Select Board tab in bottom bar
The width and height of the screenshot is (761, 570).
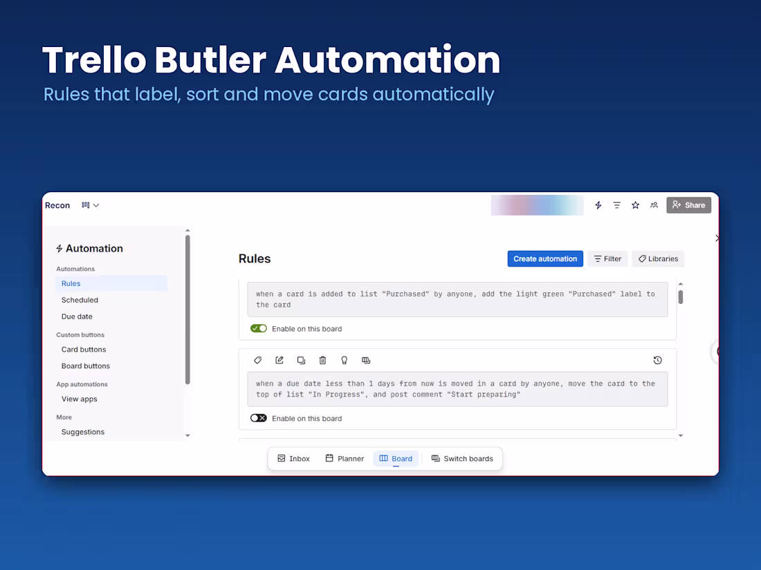(396, 459)
